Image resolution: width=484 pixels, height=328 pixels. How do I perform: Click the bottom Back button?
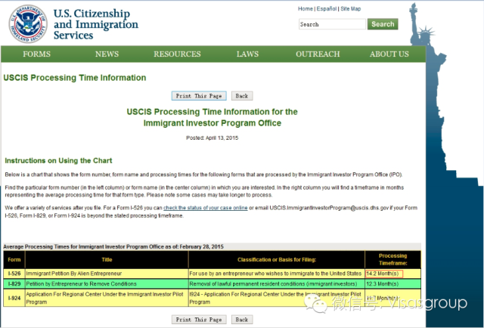[x=242, y=320]
